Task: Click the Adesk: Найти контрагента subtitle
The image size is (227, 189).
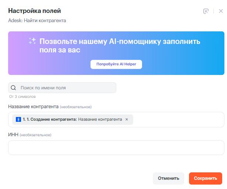Action: coord(37,21)
